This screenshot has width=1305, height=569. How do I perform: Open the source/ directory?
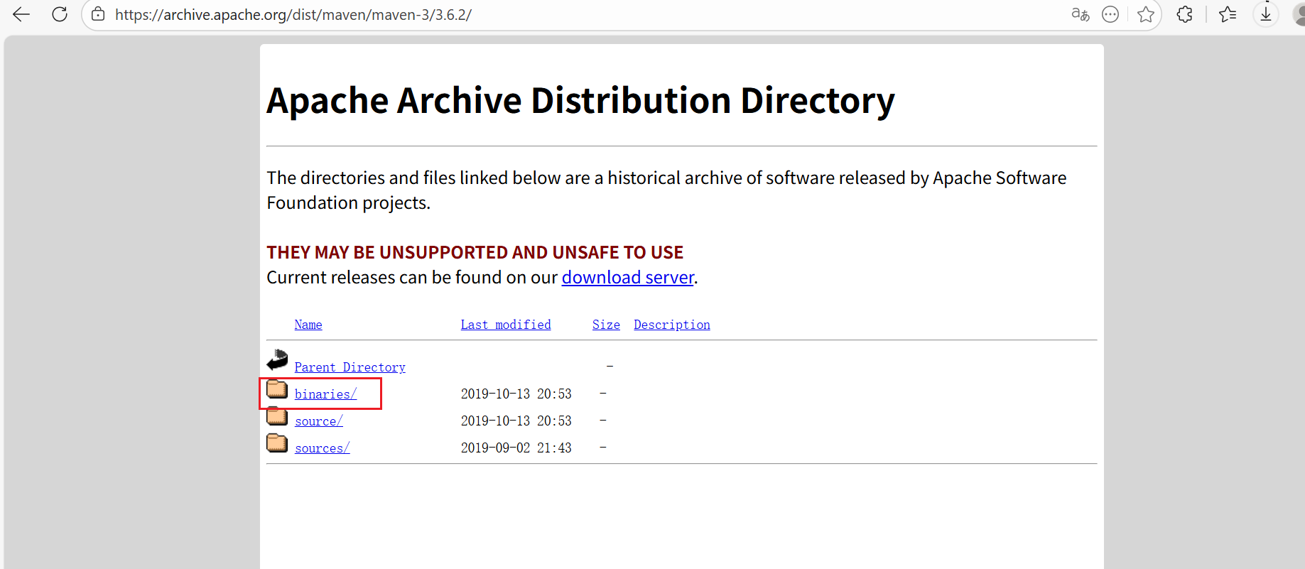319,421
